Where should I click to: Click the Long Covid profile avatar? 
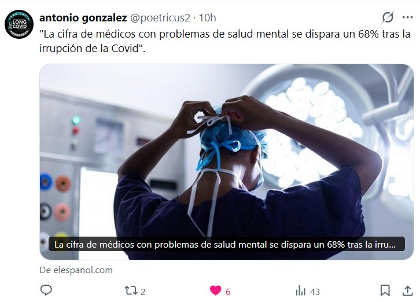19,24
